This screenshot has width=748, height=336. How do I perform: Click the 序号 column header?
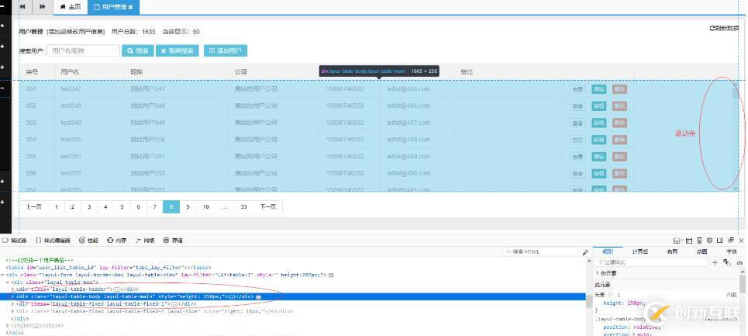(x=32, y=72)
